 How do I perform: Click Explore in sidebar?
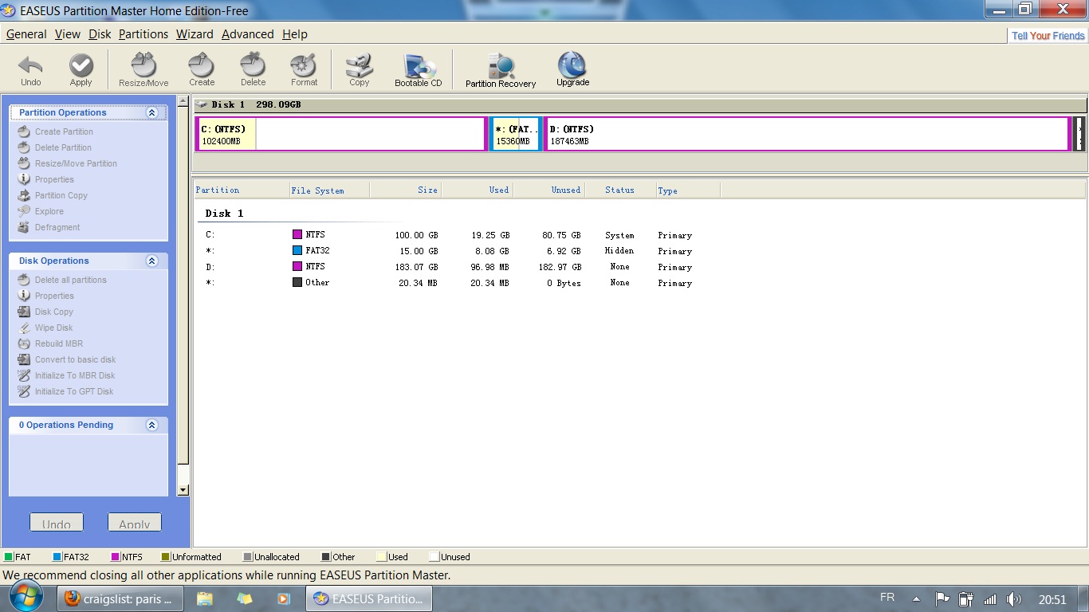coord(49,211)
